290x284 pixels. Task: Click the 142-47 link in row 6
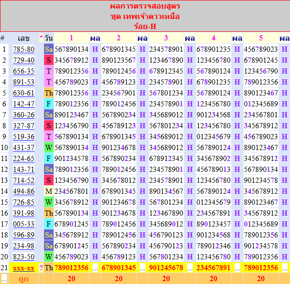tap(23, 104)
